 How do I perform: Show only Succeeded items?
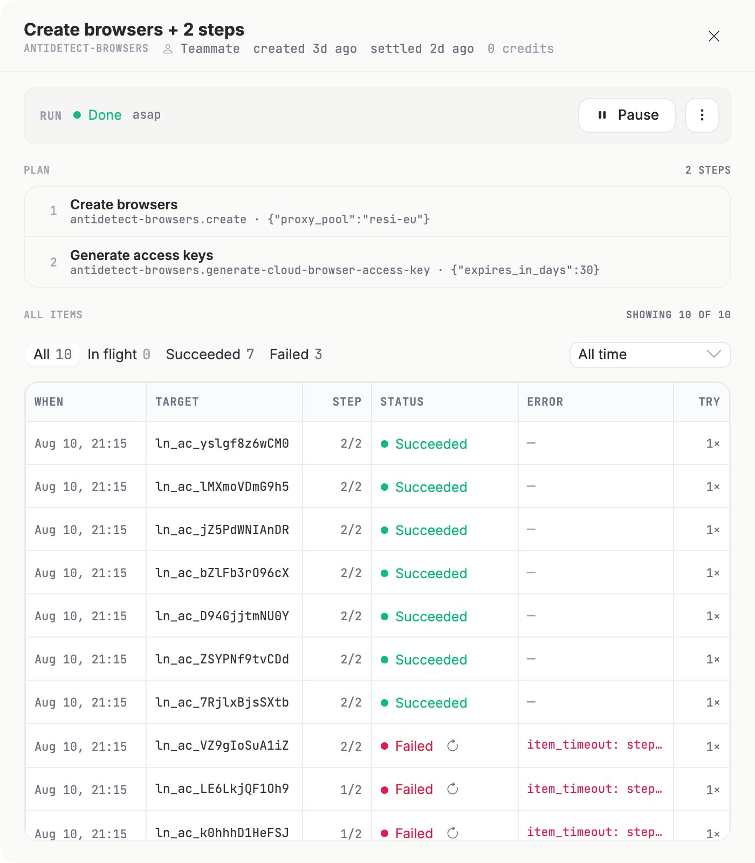coord(210,354)
